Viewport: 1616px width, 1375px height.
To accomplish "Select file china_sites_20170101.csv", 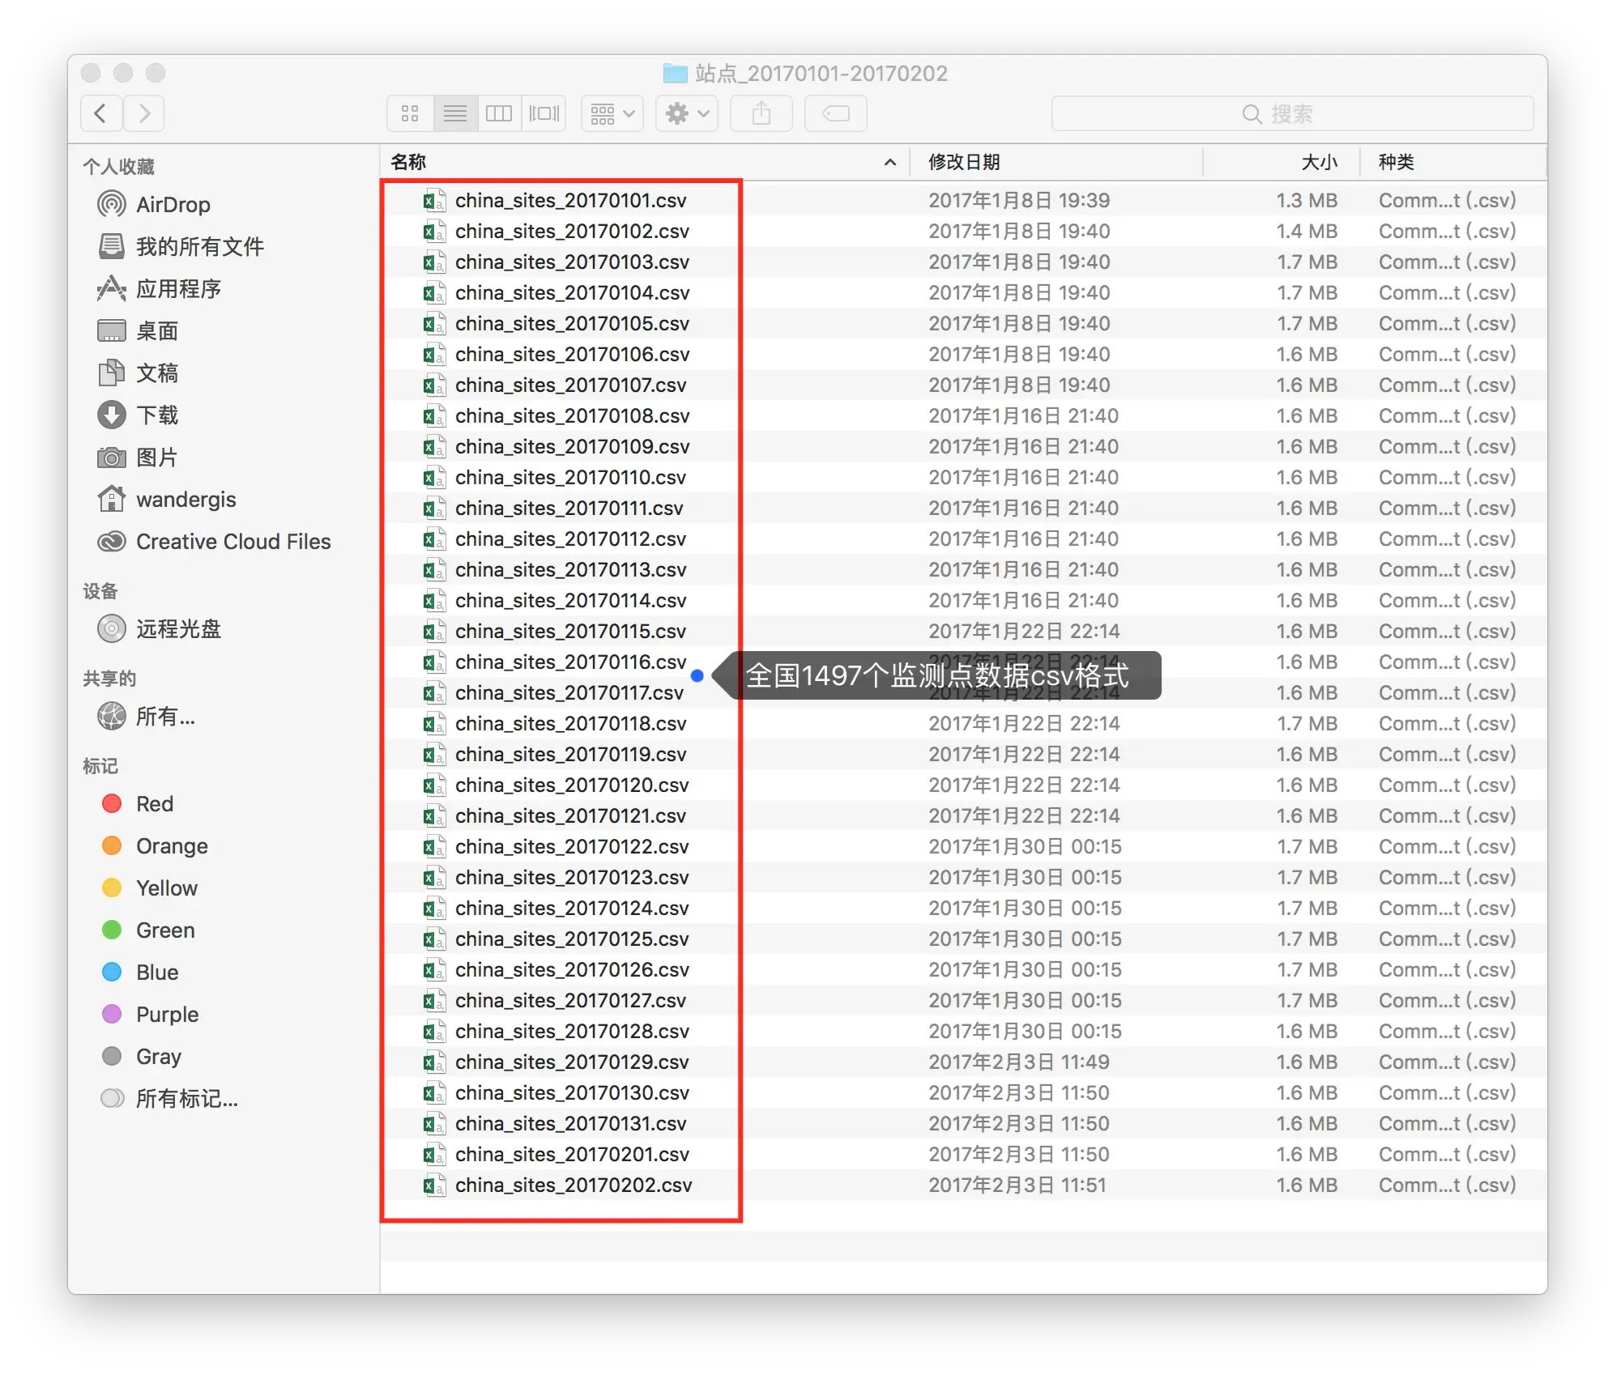I will click(x=570, y=200).
